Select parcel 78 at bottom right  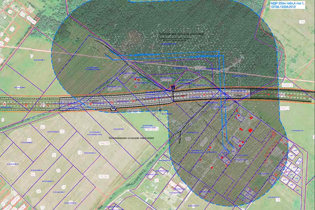pos(278,200)
